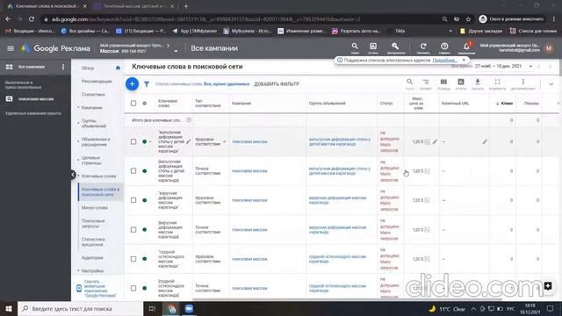Click the funnel filter icon
The image size is (562, 316).
click(147, 84)
